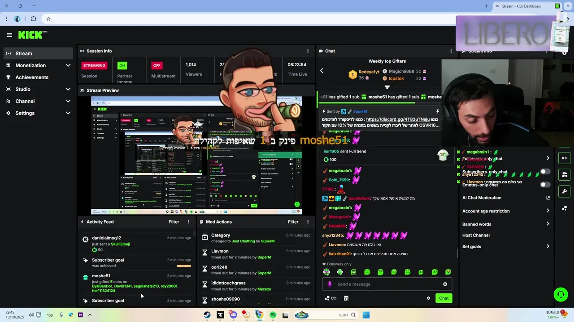The width and height of the screenshot is (574, 322).
Task: Click the Liavmon timed out entry
Action: click(256, 254)
